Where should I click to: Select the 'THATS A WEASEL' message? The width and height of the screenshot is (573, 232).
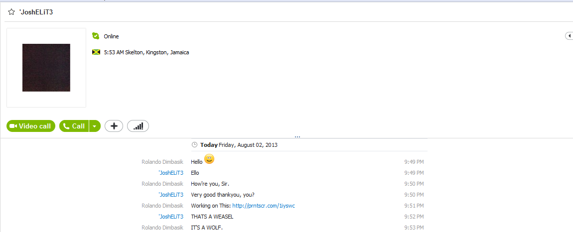212,217
